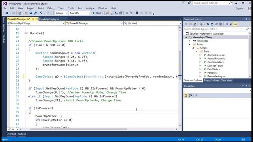253x142 pixels.
Task: Increase line indent toolbar icon
Action: [131, 13]
